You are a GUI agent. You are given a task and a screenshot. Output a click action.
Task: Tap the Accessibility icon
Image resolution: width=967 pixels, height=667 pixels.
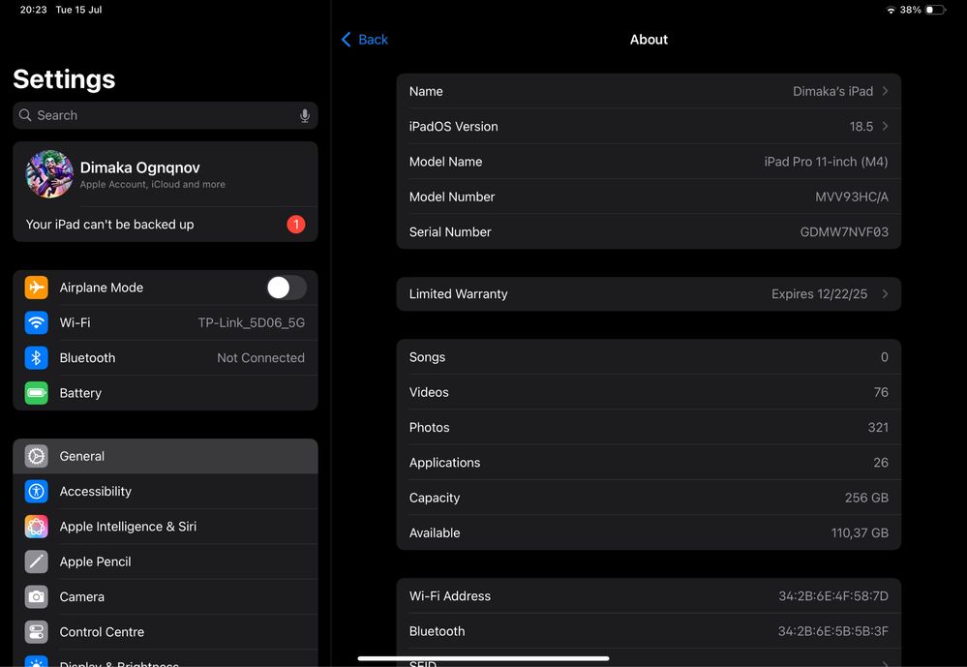pyautogui.click(x=37, y=491)
